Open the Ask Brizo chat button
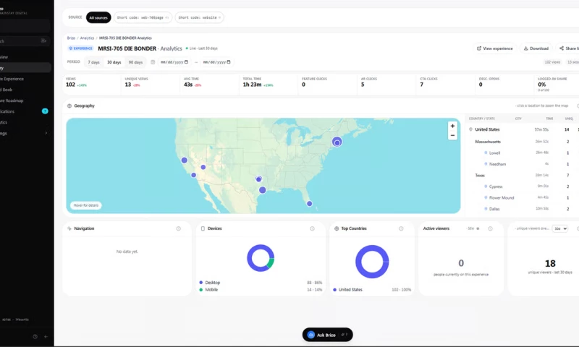This screenshot has width=579, height=347. click(328, 335)
